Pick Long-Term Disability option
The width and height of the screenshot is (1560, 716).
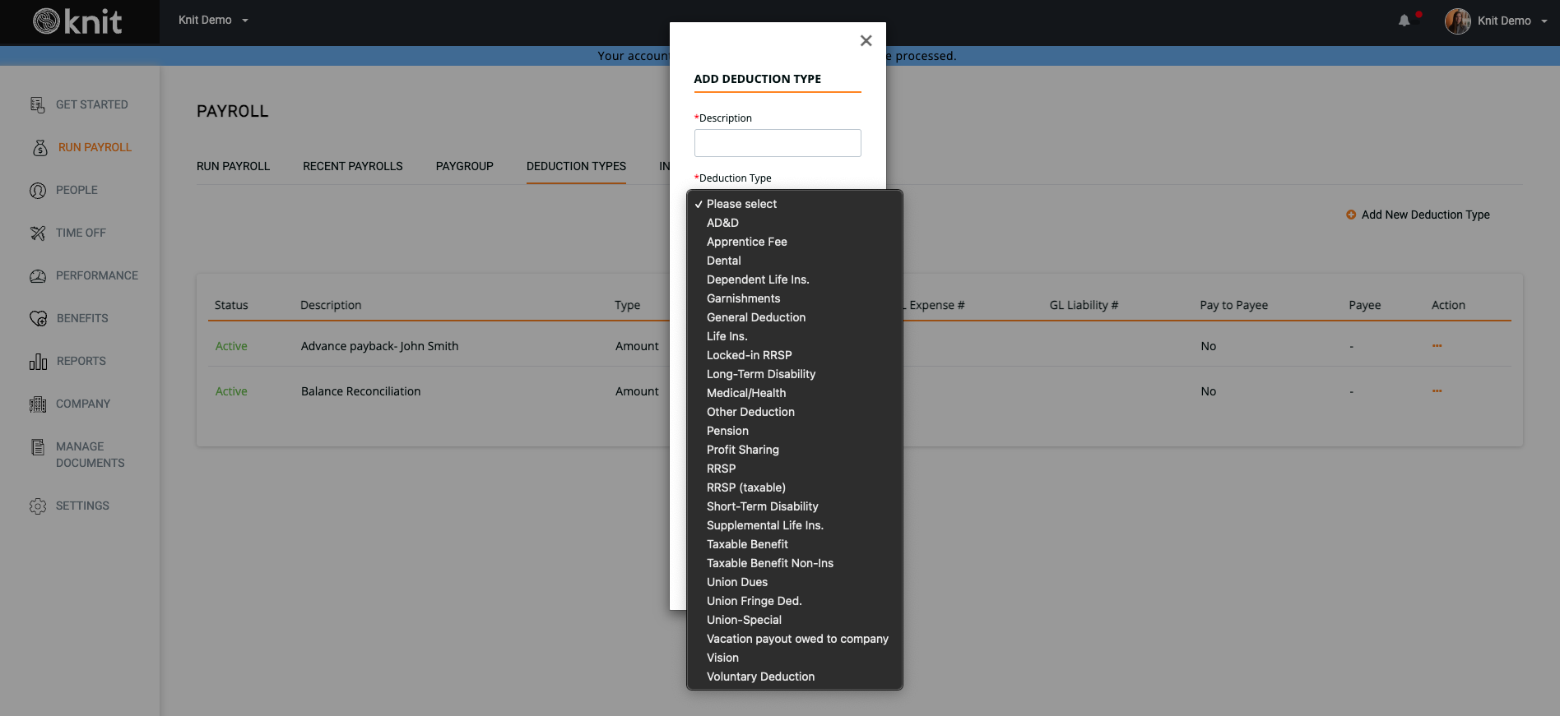click(795, 374)
